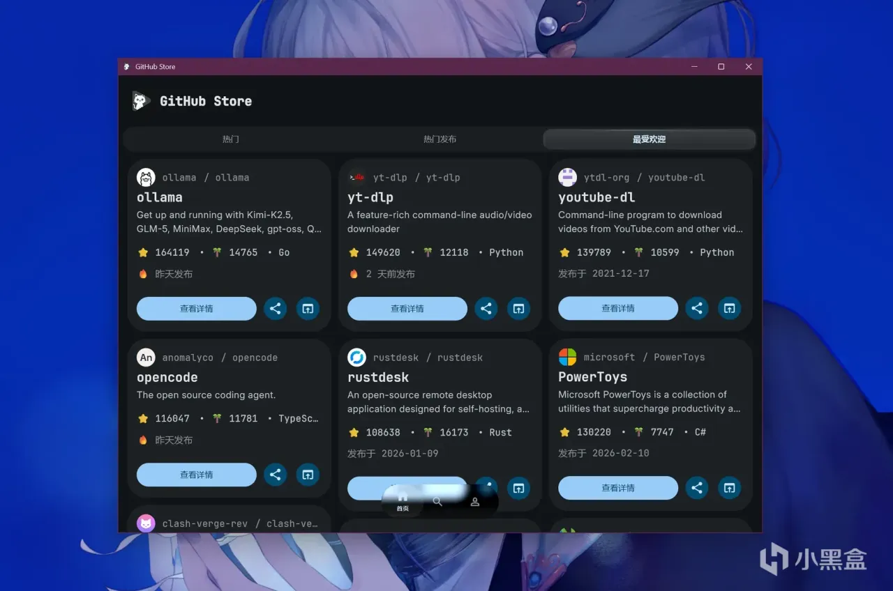Click the yt-dlp owner avatar
Viewport: 893px width, 591px height.
(357, 177)
